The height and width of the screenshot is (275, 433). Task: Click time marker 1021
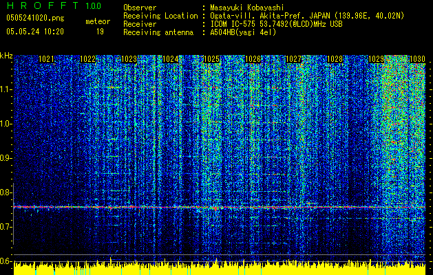(46, 59)
